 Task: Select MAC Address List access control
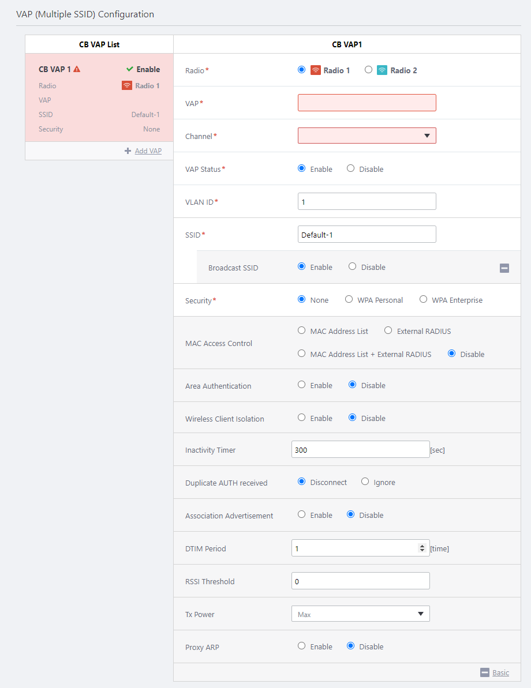(x=301, y=330)
